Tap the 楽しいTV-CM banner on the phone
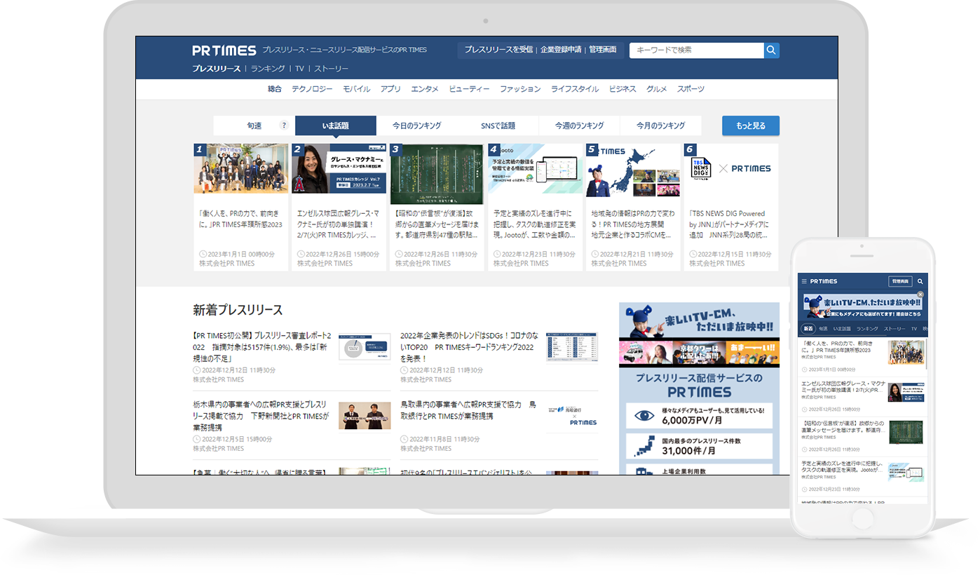The image size is (980, 575). coord(862,305)
